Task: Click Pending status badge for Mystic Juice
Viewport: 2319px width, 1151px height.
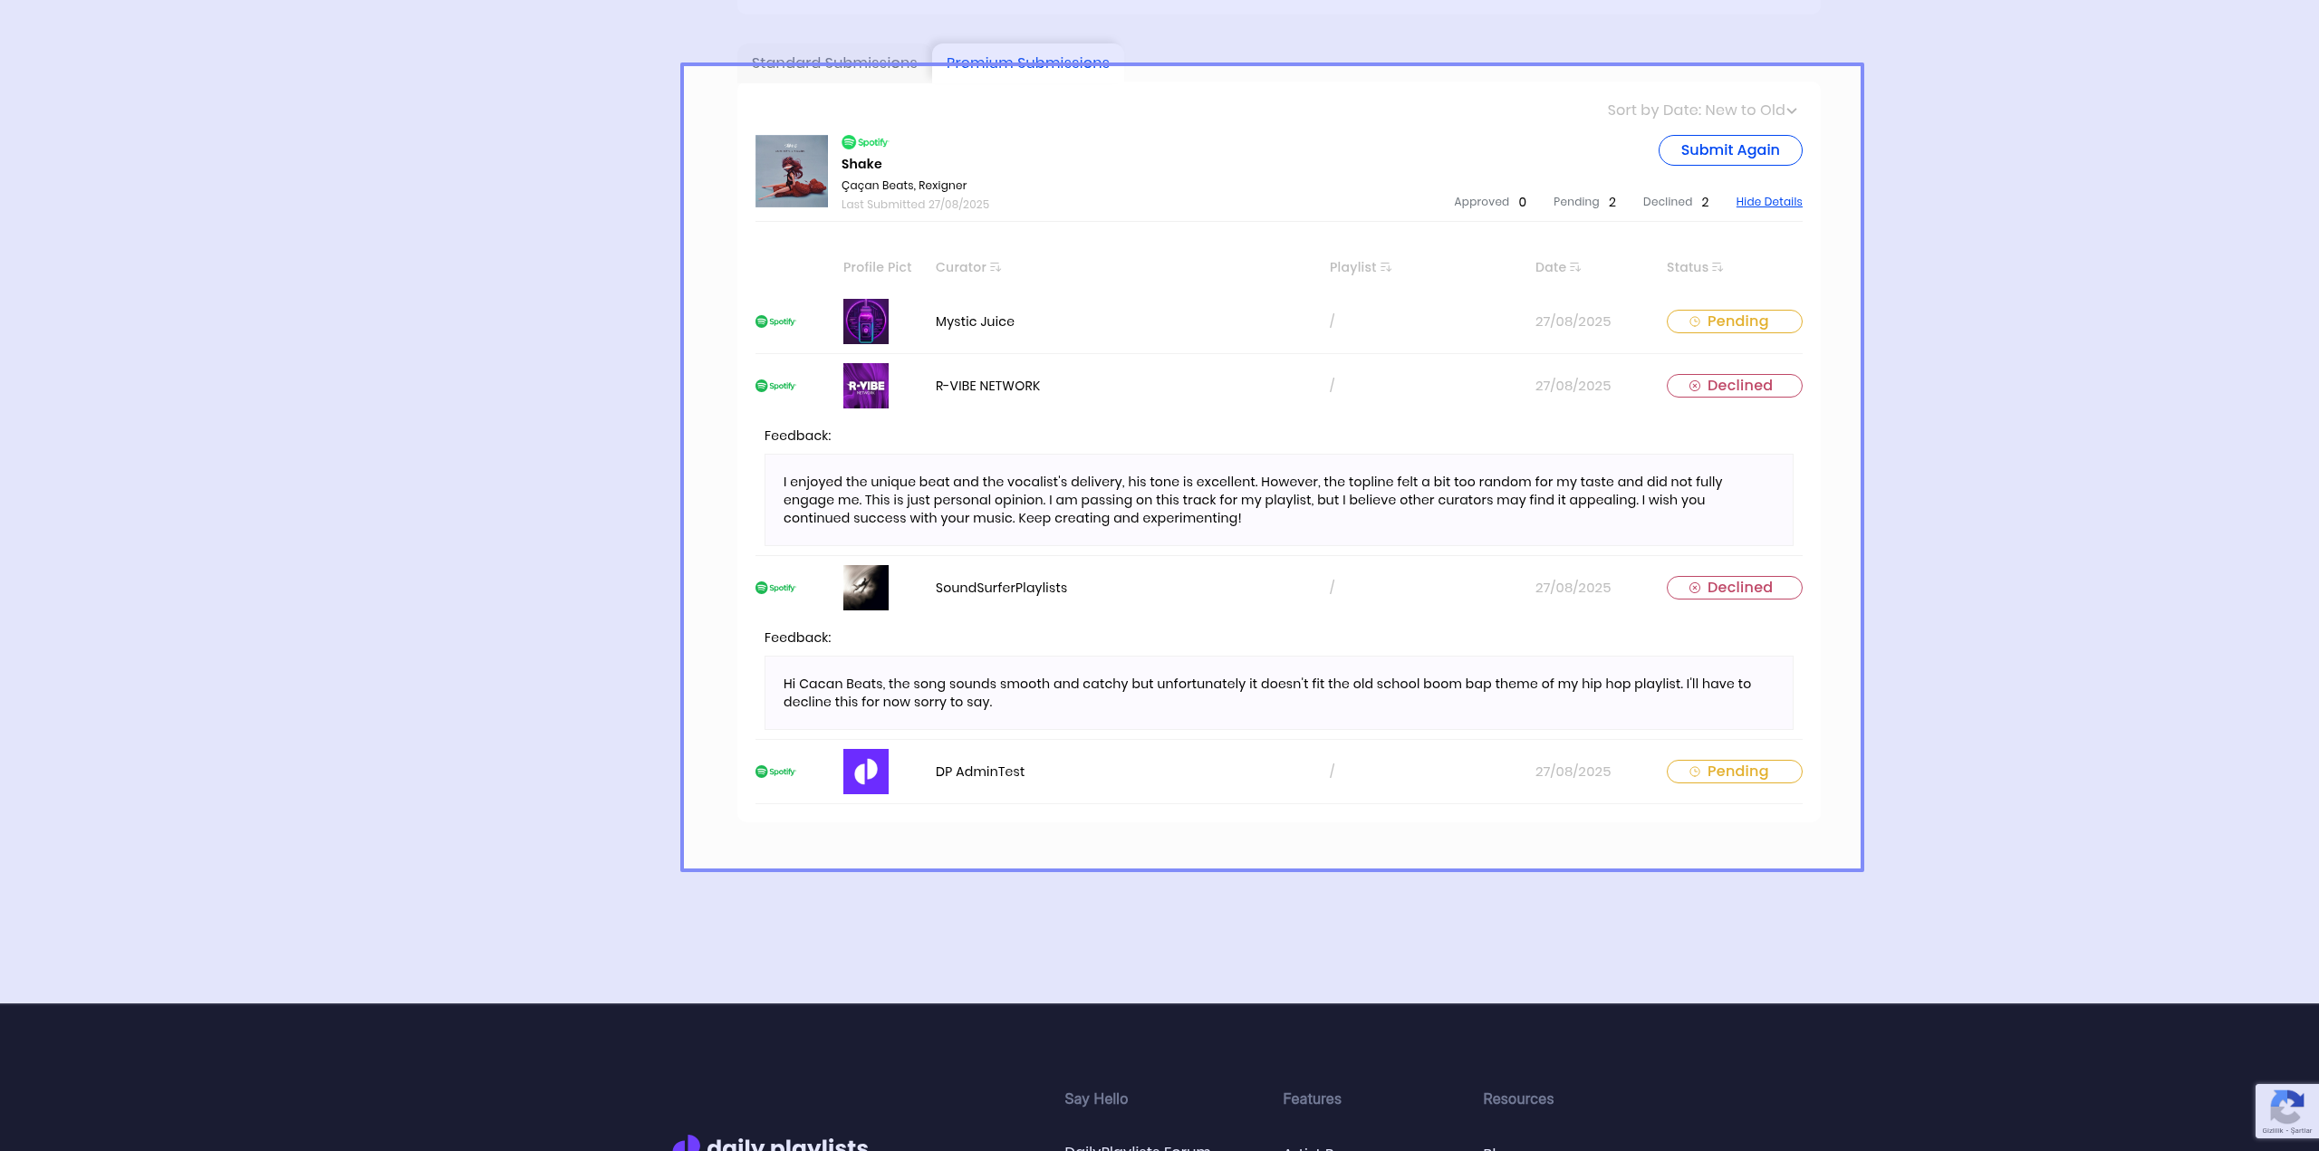Action: 1734,321
